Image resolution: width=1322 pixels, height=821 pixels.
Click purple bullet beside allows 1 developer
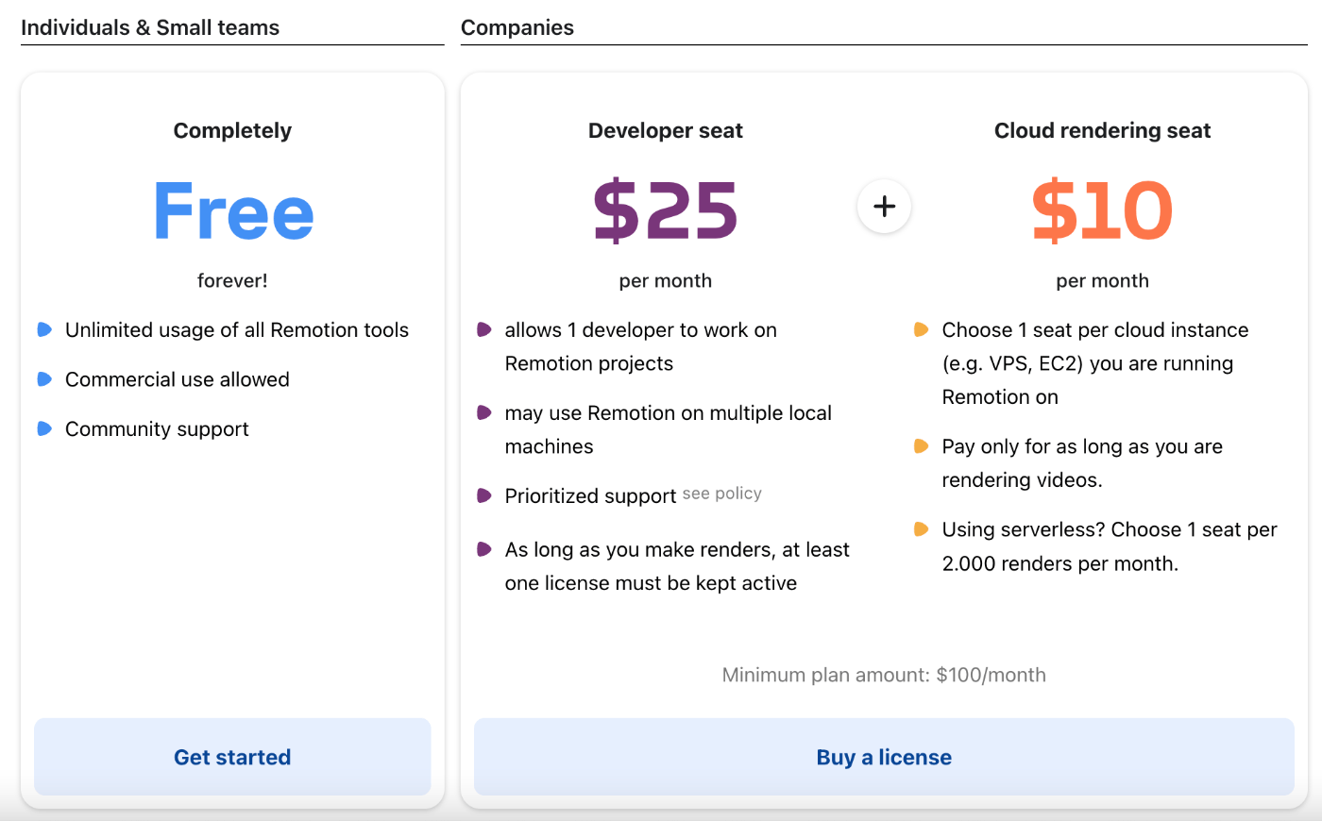tap(484, 329)
